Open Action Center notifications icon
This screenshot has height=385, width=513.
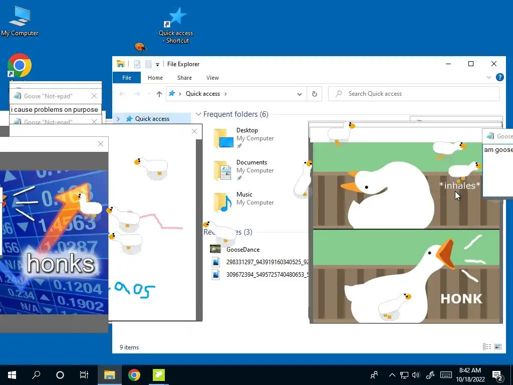click(x=497, y=375)
